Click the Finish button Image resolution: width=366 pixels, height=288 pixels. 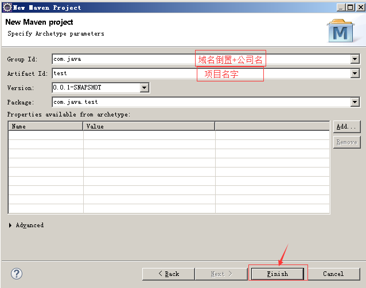[278, 274]
